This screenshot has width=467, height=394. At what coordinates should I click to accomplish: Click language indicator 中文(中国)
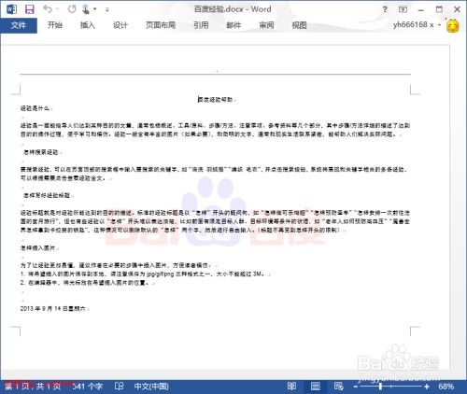151,387
